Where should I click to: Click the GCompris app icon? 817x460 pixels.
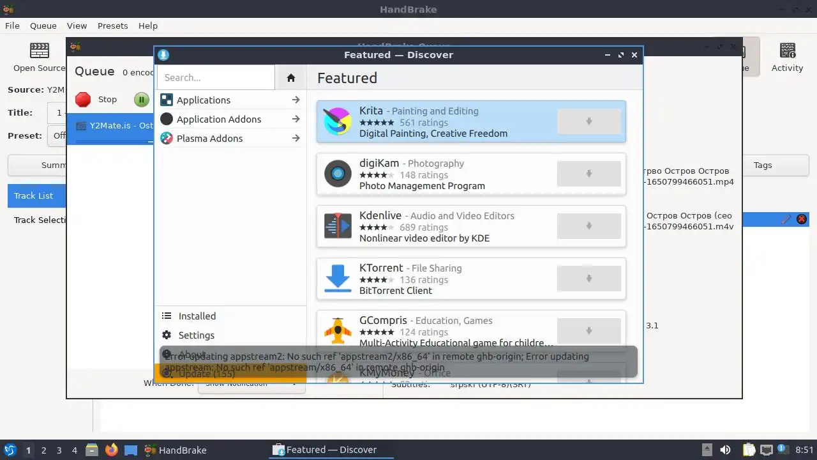338,331
